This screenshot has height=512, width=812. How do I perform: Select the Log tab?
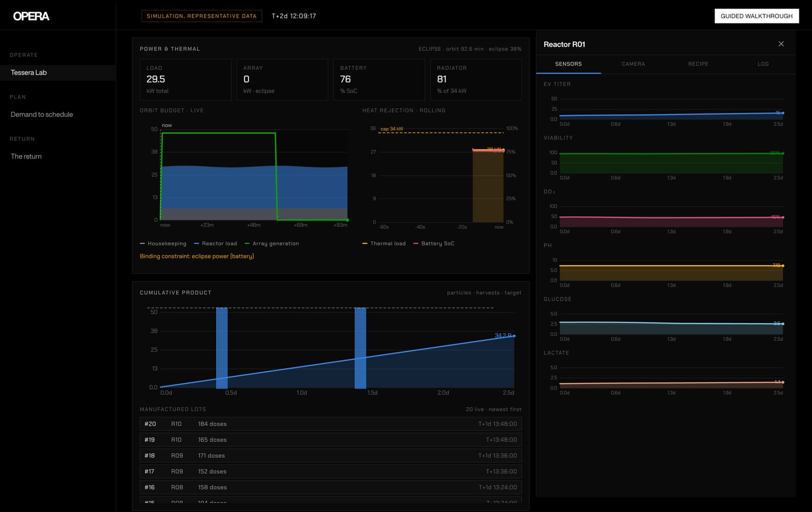pyautogui.click(x=763, y=64)
